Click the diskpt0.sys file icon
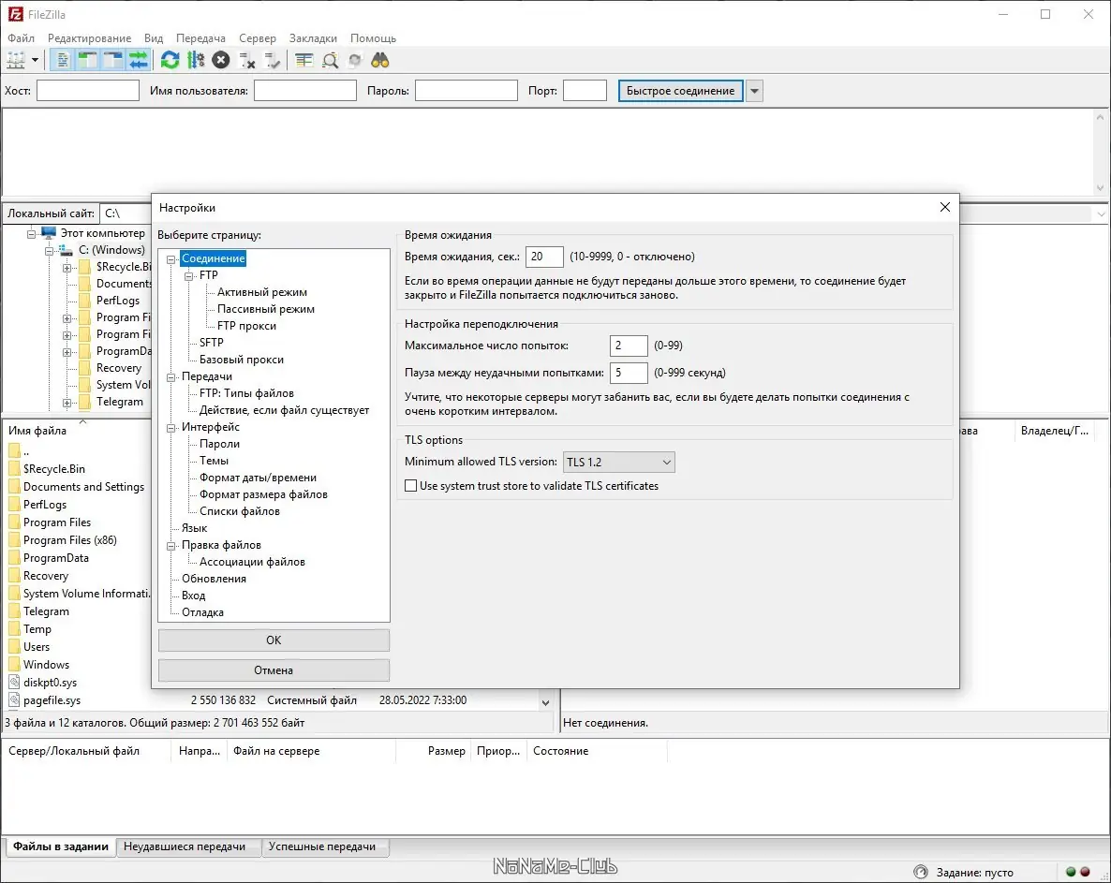The width and height of the screenshot is (1111, 883). point(14,683)
